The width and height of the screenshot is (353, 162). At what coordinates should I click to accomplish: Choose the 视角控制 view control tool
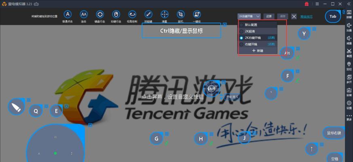tap(132, 15)
